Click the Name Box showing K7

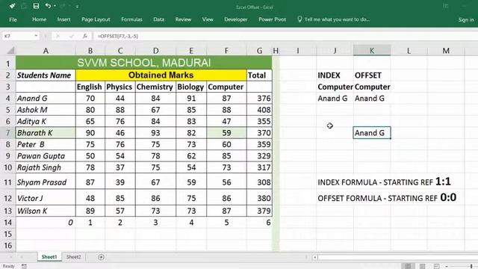click(x=18, y=36)
